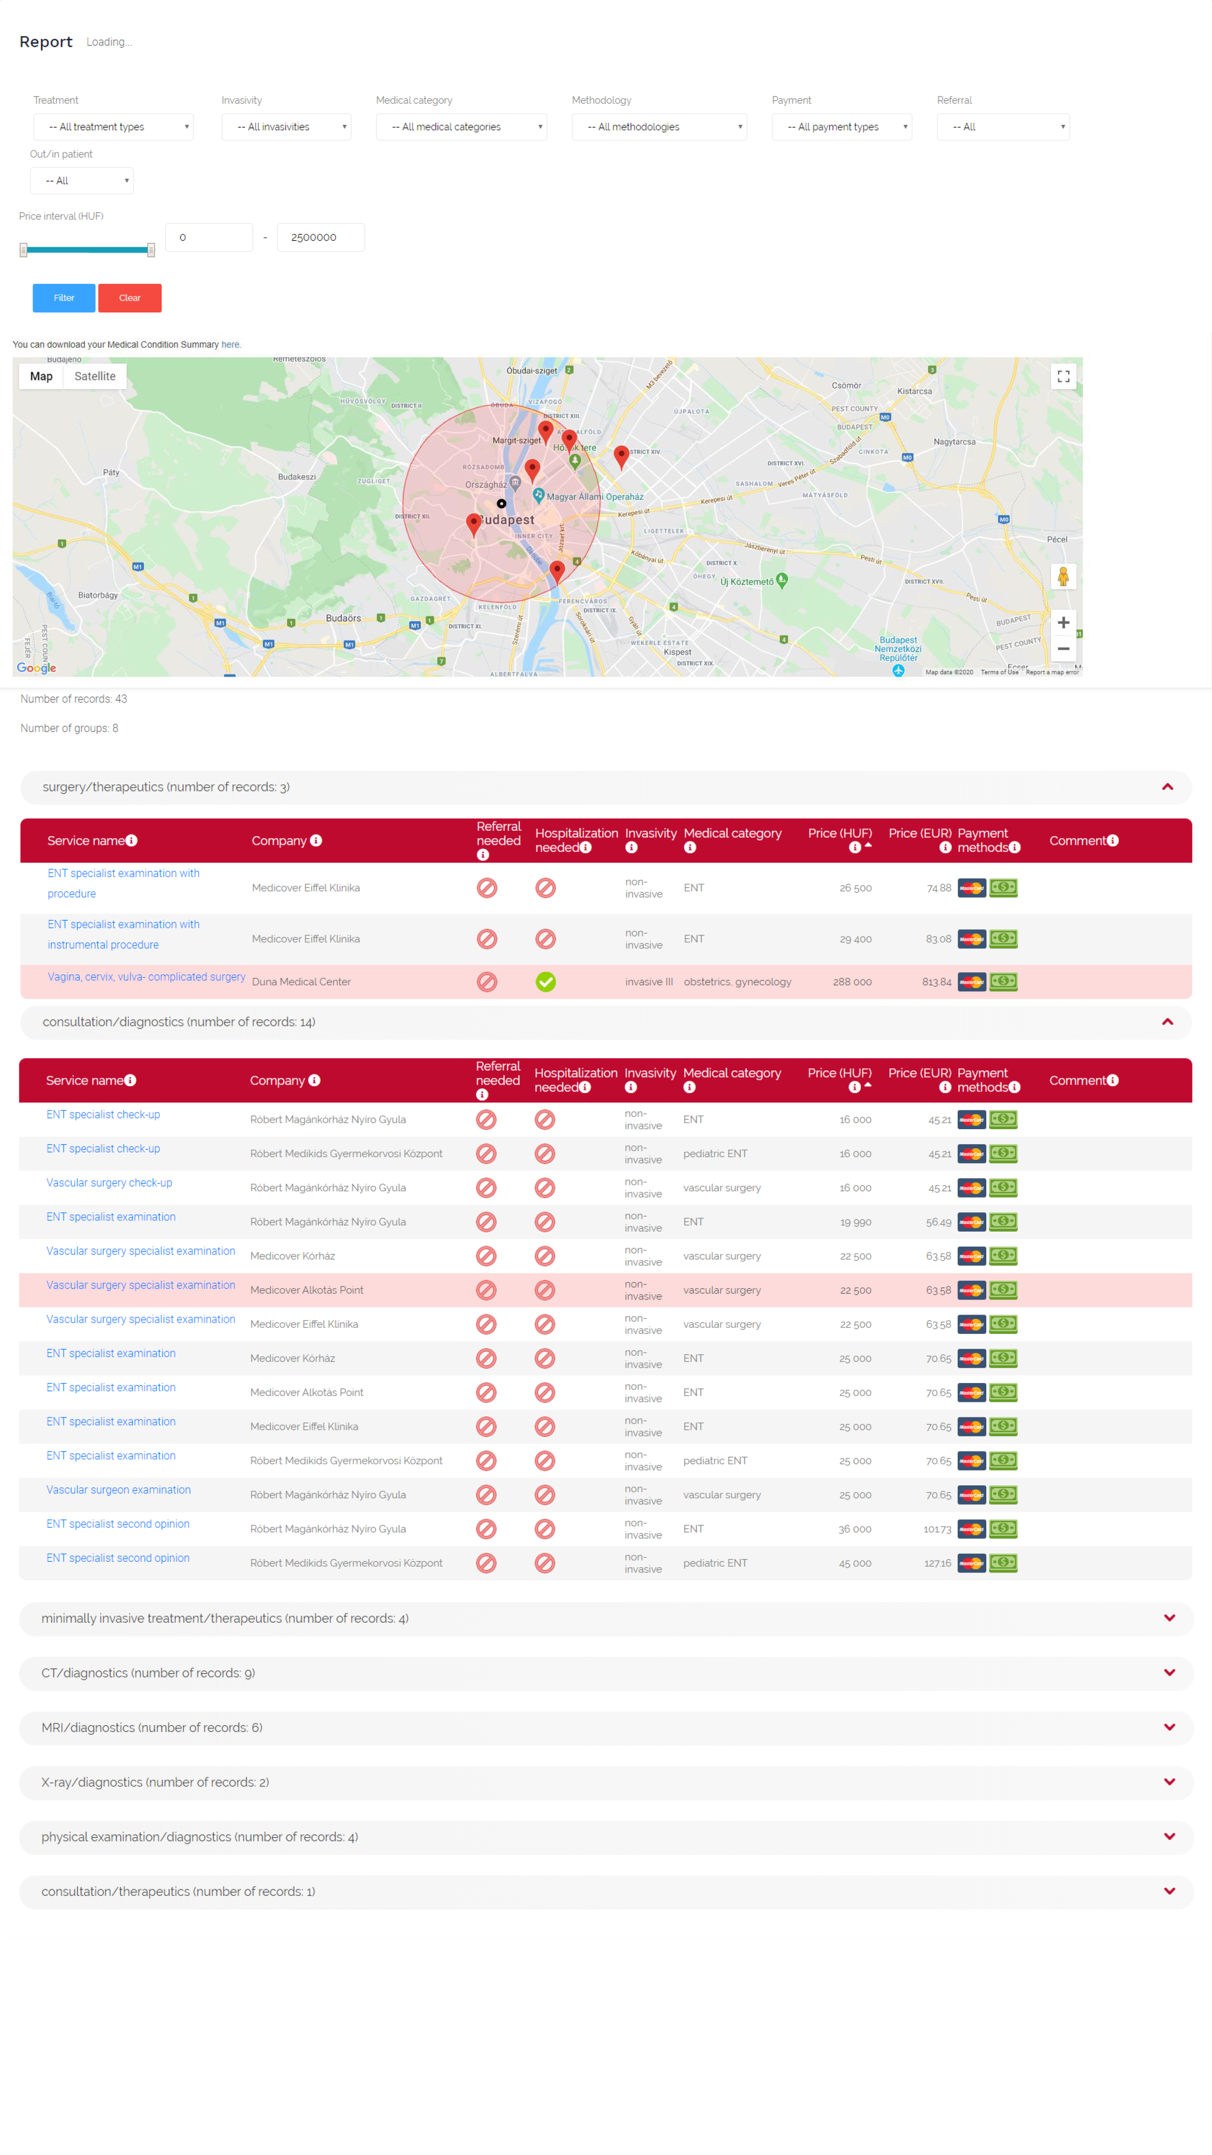Viewport: 1212px width, 2155px height.
Task: Click the price interval slider track
Action: [87, 249]
